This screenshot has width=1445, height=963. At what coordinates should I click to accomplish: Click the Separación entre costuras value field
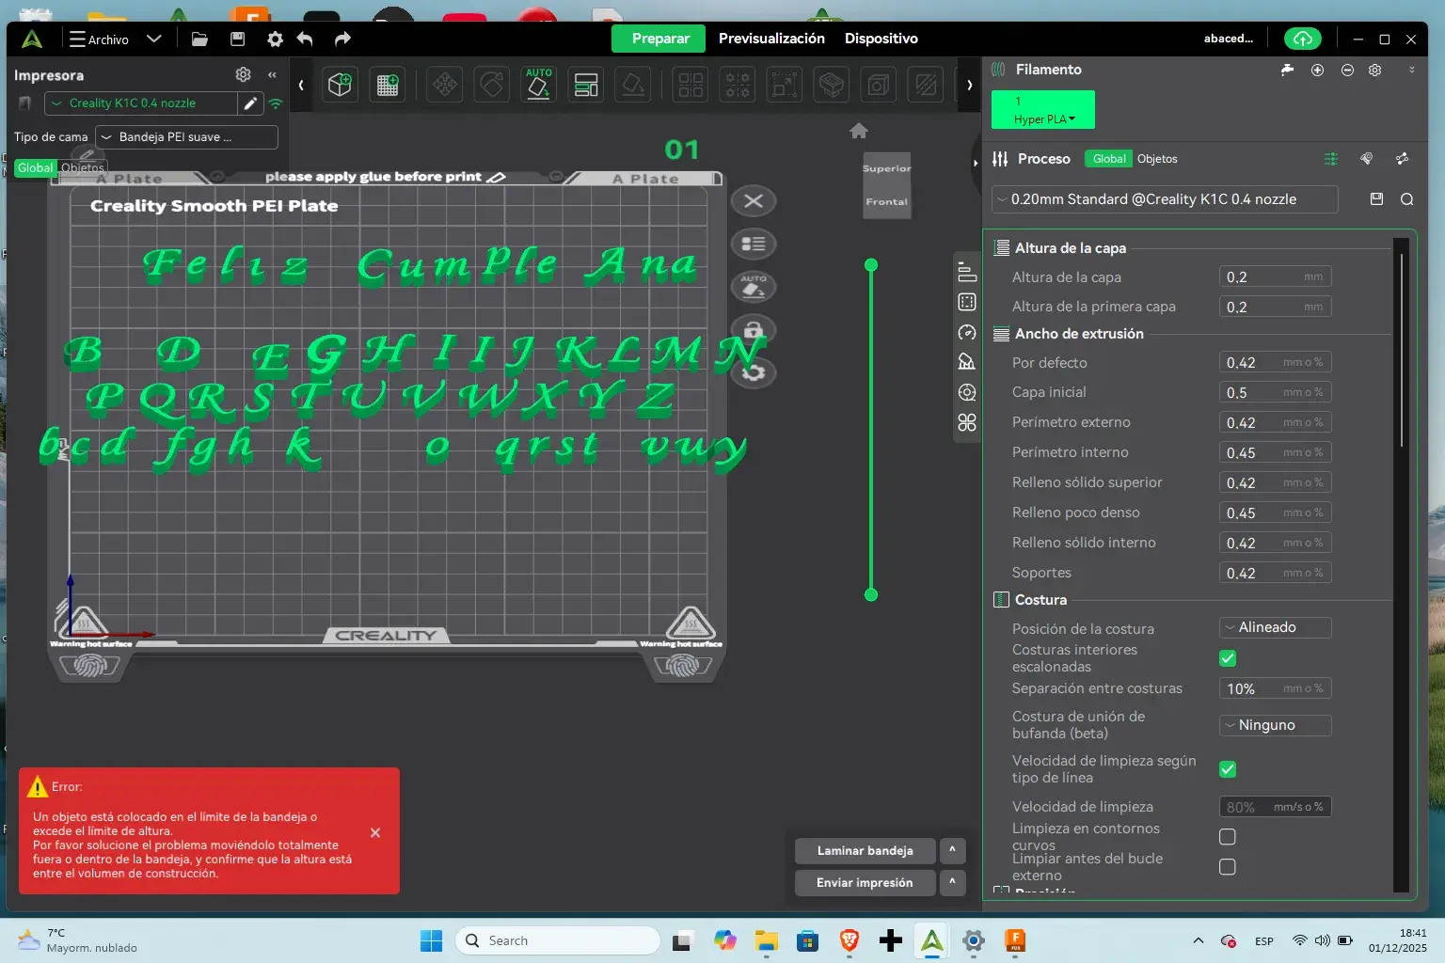[x=1276, y=688]
